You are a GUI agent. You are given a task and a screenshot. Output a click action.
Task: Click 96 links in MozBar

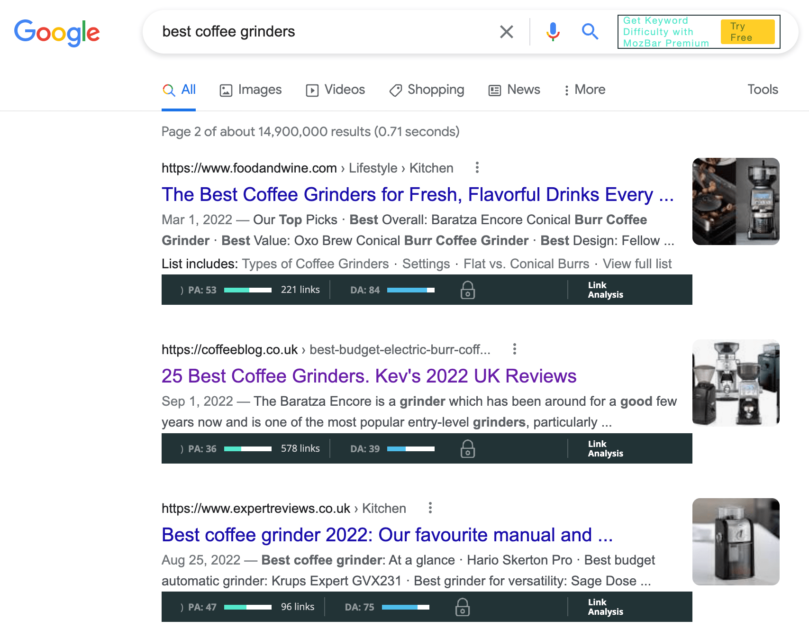point(297,607)
